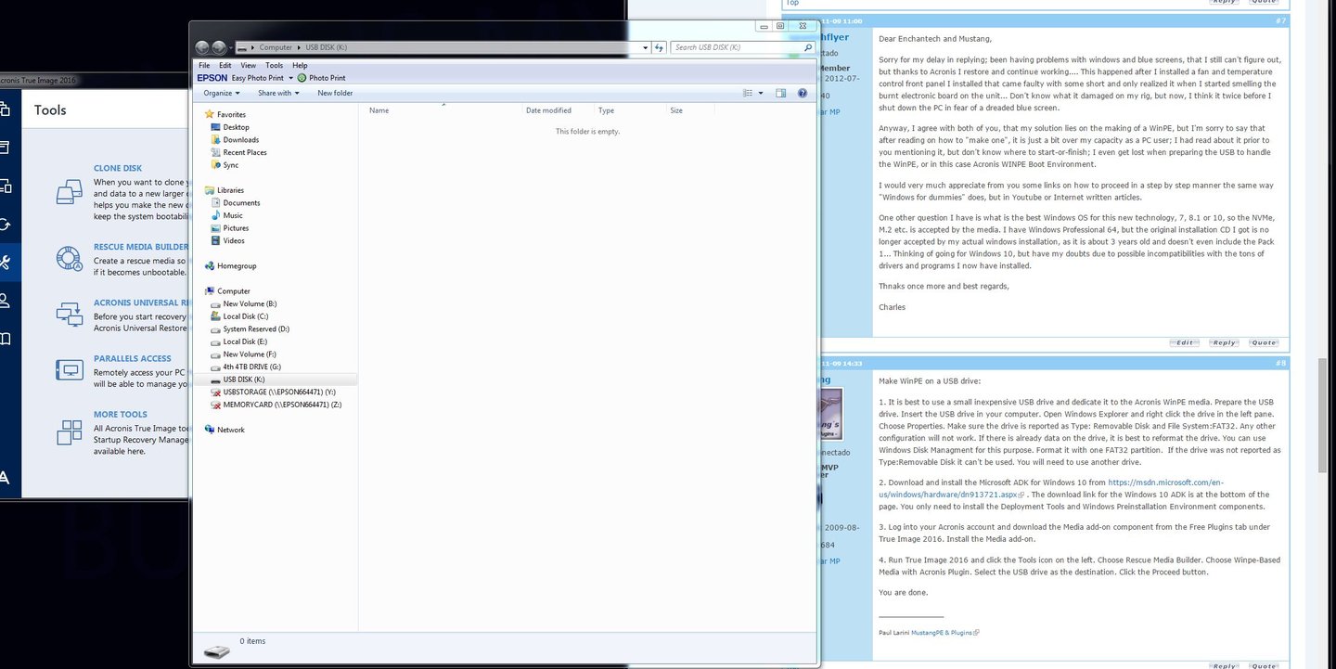Open the File menu
This screenshot has height=669, width=1336.
click(205, 66)
